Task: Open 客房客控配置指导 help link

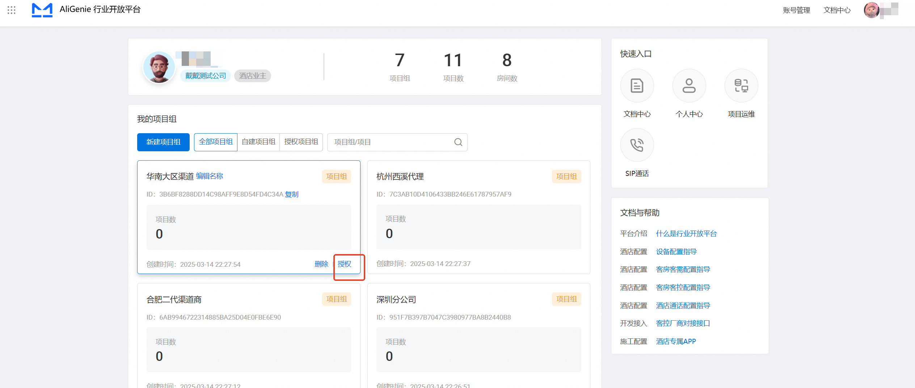Action: (x=683, y=288)
